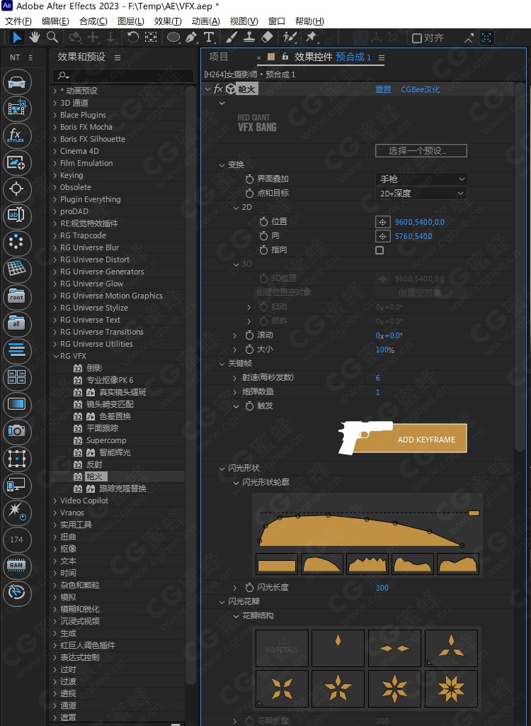Image resolution: width=531 pixels, height=726 pixels.
Task: Collapse the 变换 section
Action: 222,164
